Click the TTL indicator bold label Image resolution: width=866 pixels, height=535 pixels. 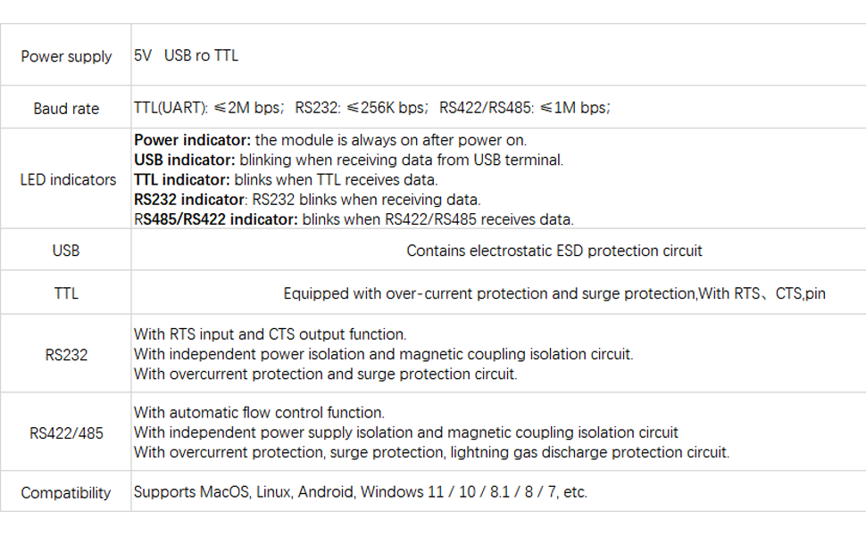182,180
